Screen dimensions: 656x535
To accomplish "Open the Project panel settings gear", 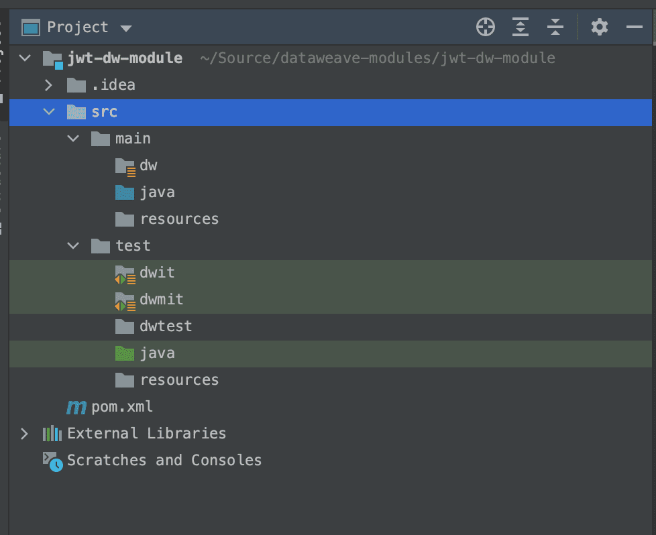I will click(599, 27).
